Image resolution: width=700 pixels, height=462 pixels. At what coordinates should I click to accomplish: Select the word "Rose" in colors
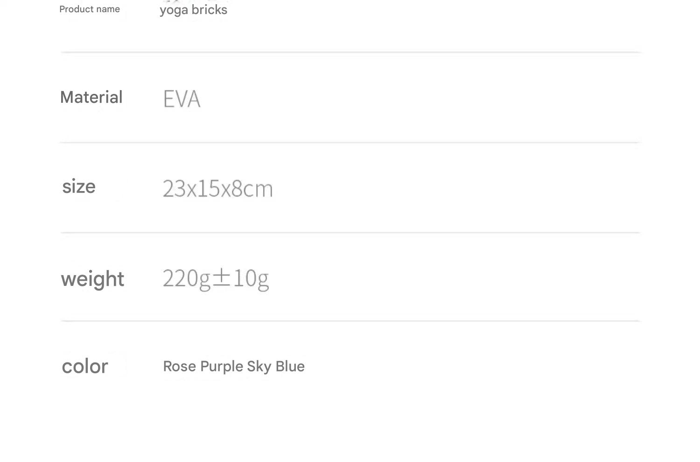(x=180, y=366)
